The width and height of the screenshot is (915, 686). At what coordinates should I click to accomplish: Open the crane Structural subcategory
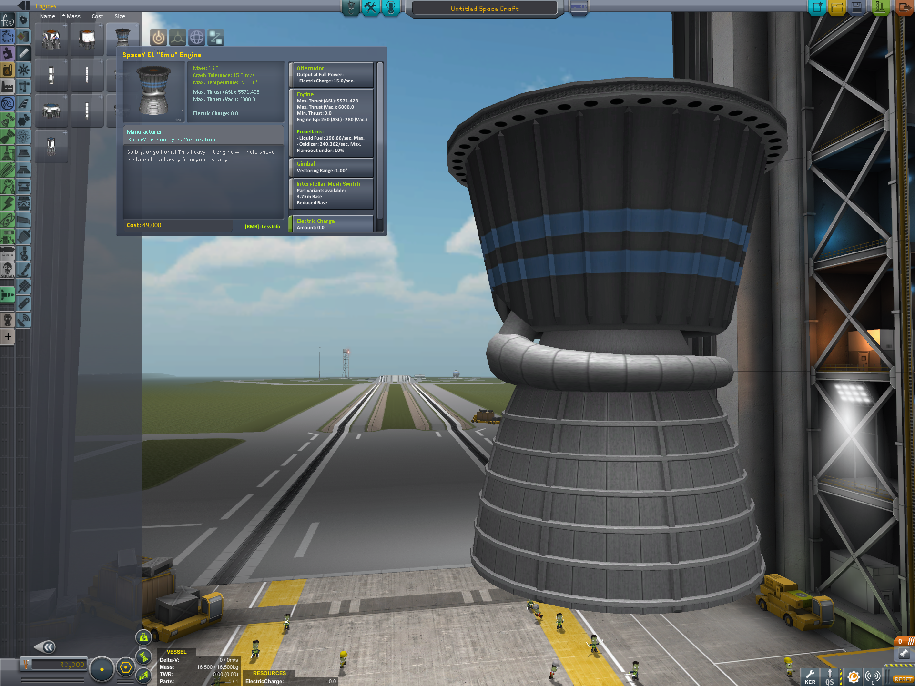tap(24, 87)
